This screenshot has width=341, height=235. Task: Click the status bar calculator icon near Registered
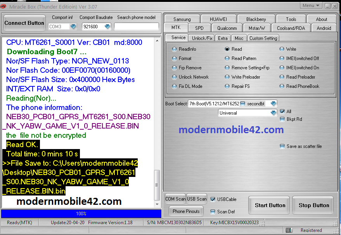tap(289, 230)
